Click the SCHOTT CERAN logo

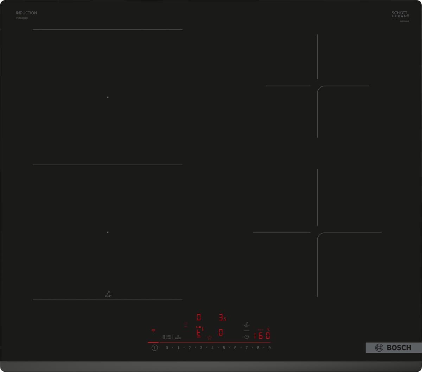[400, 14]
